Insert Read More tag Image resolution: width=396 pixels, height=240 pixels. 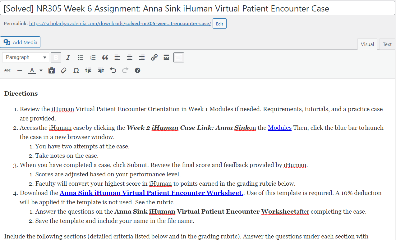click(166, 57)
